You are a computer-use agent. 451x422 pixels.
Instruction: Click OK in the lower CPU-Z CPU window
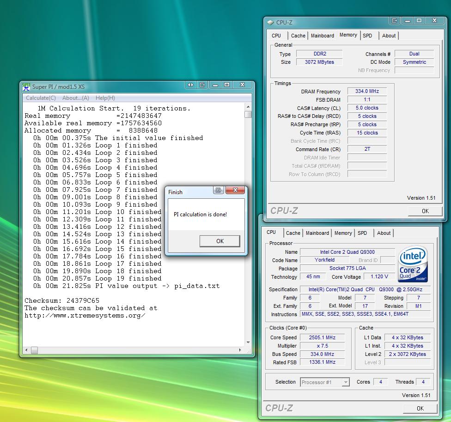(x=420, y=409)
